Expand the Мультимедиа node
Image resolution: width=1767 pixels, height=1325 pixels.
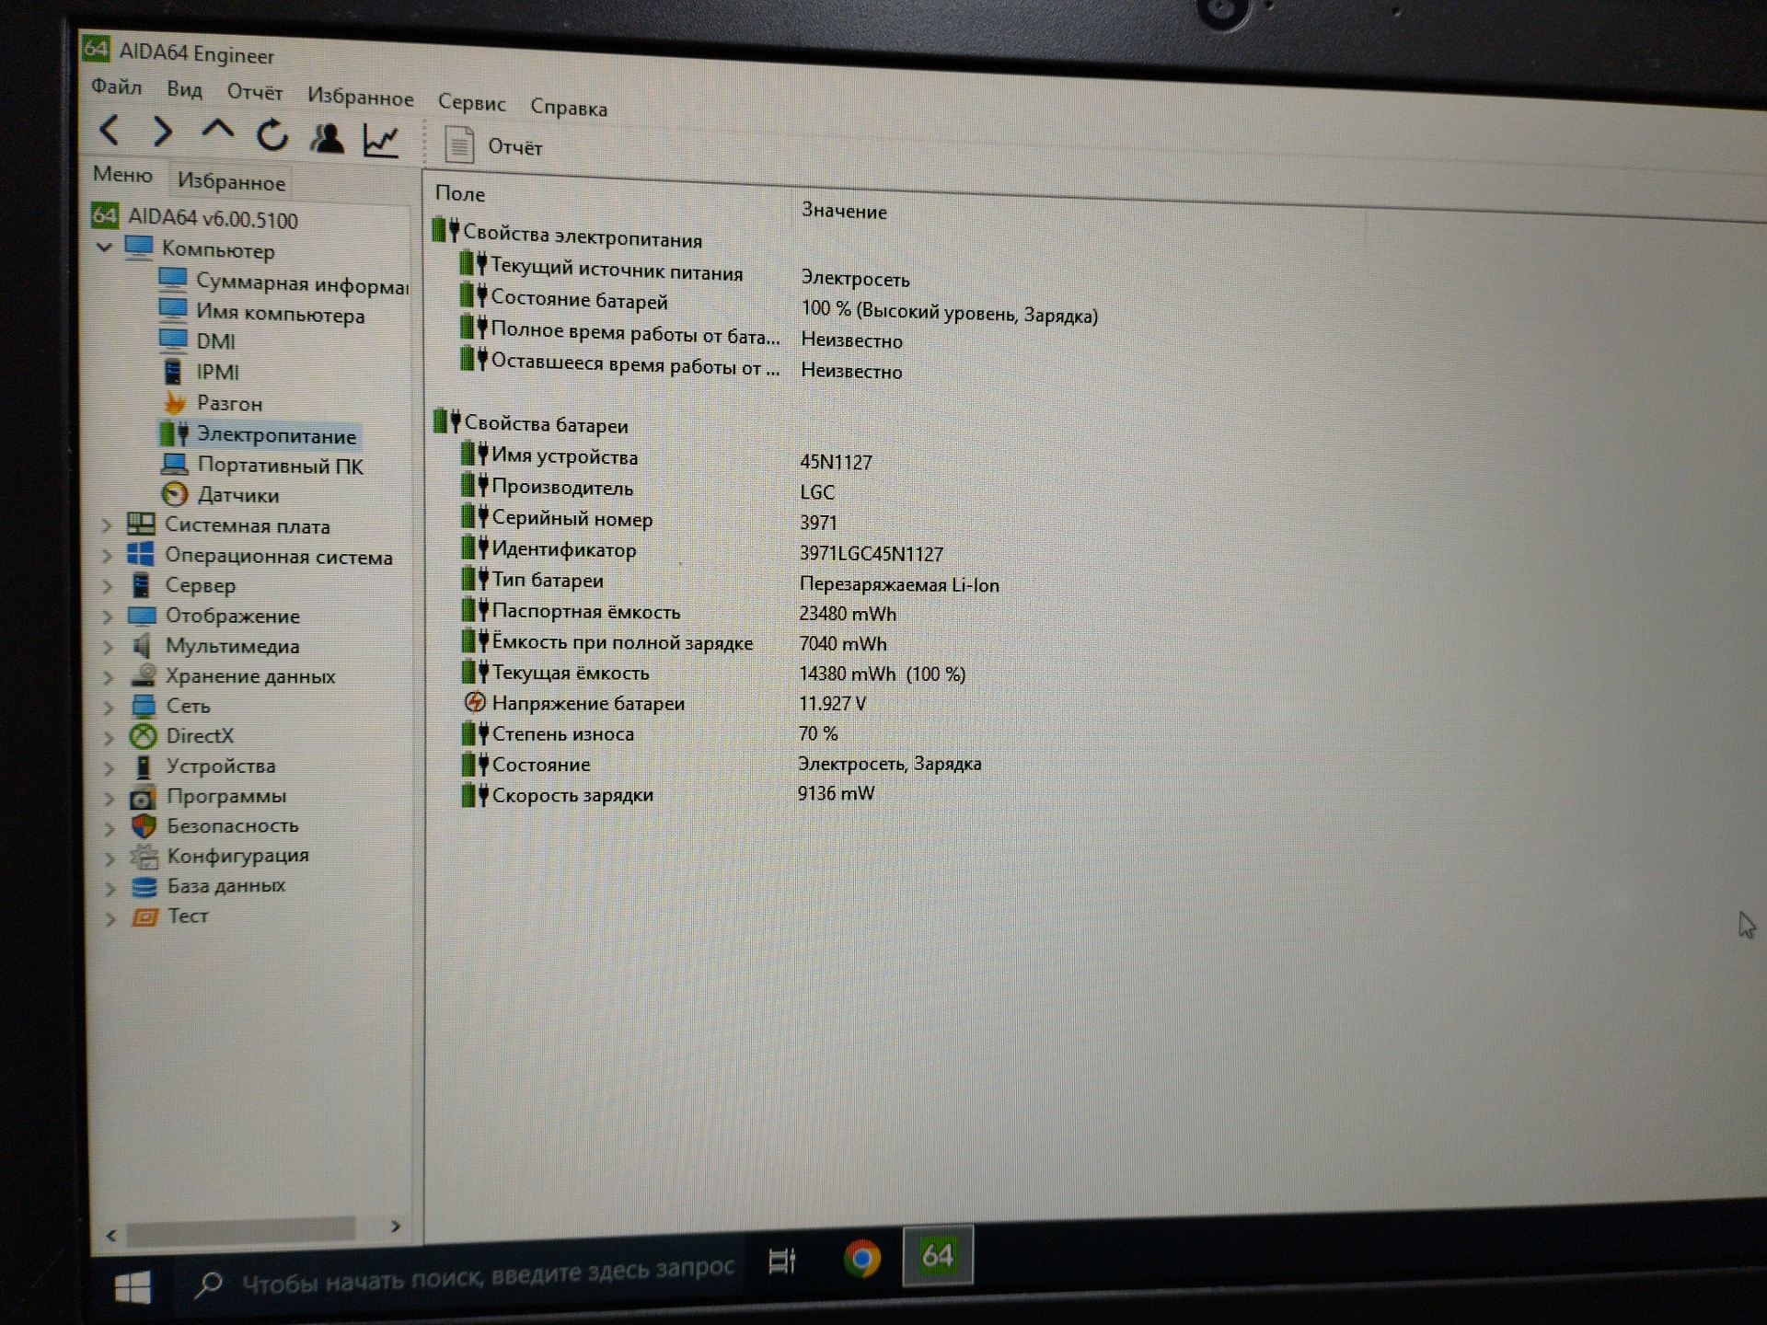pos(108,647)
